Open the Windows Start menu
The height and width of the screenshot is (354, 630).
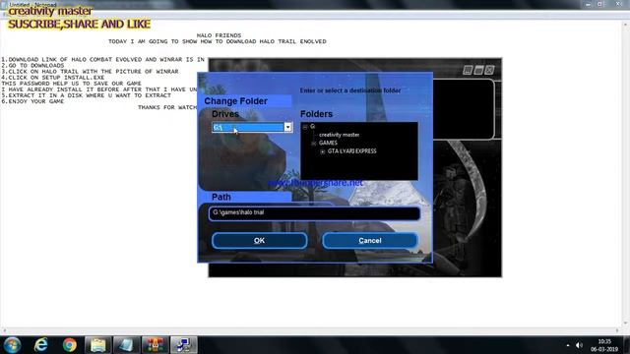(12, 345)
